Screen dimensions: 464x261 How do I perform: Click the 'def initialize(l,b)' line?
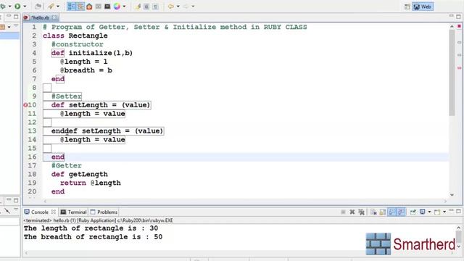tap(92, 53)
